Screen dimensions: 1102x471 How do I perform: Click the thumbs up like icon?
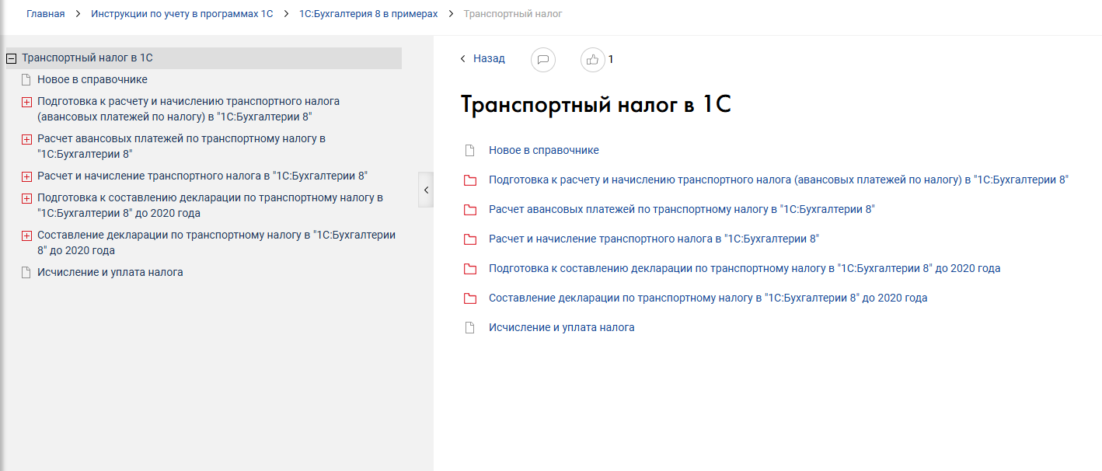[592, 59]
